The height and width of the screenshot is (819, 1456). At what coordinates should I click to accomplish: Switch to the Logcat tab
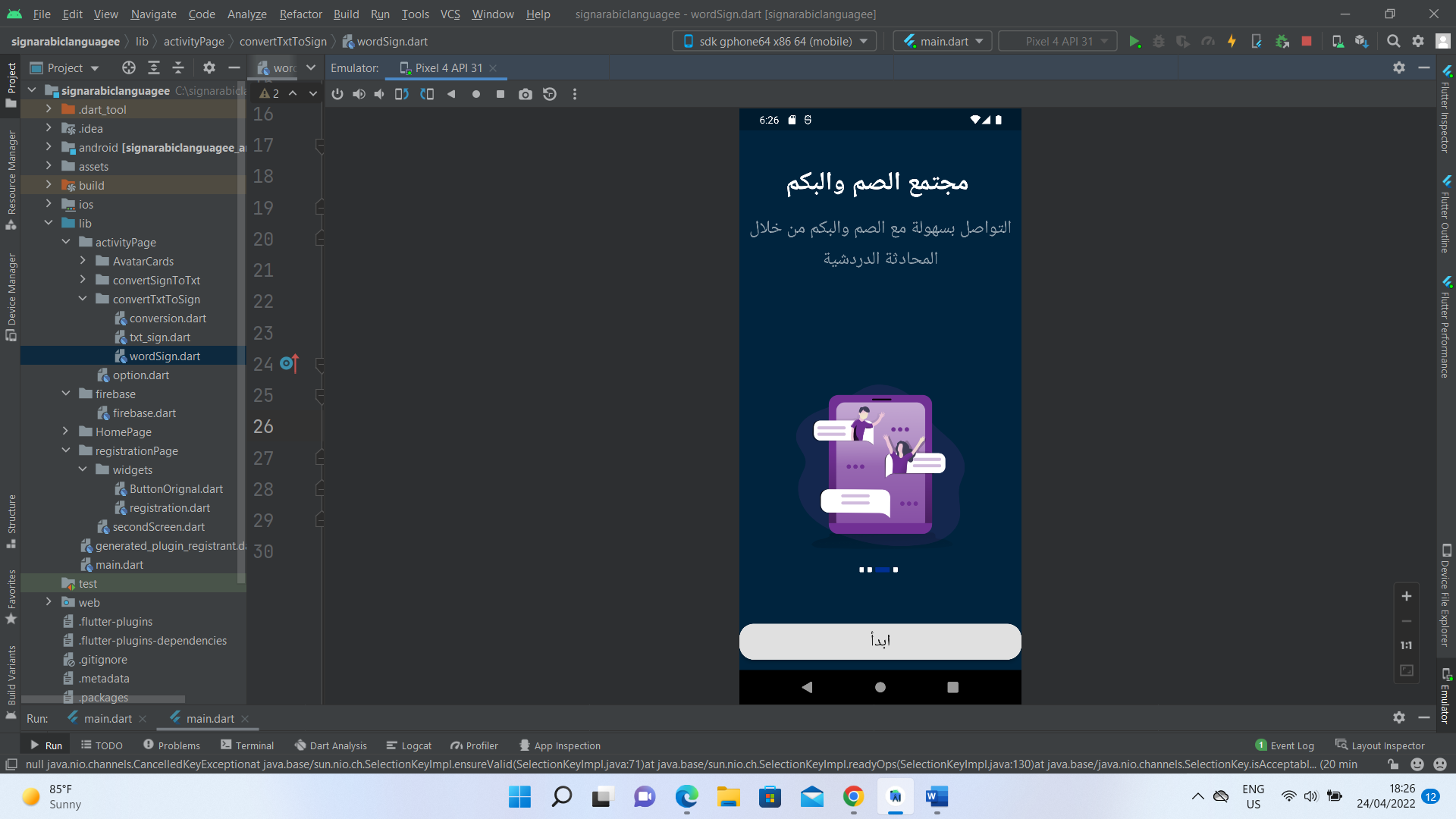pyautogui.click(x=409, y=745)
